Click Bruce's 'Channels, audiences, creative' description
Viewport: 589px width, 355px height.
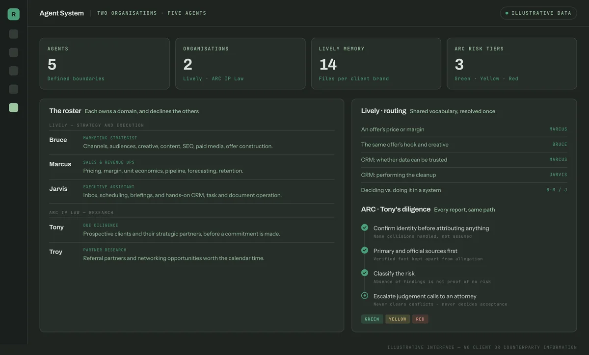pyautogui.click(x=178, y=146)
